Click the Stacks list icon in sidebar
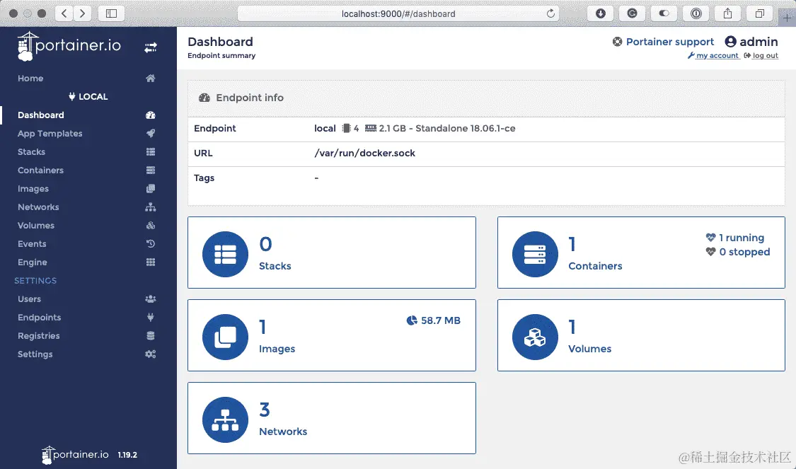Viewport: 796px width, 469px height. pyautogui.click(x=150, y=152)
